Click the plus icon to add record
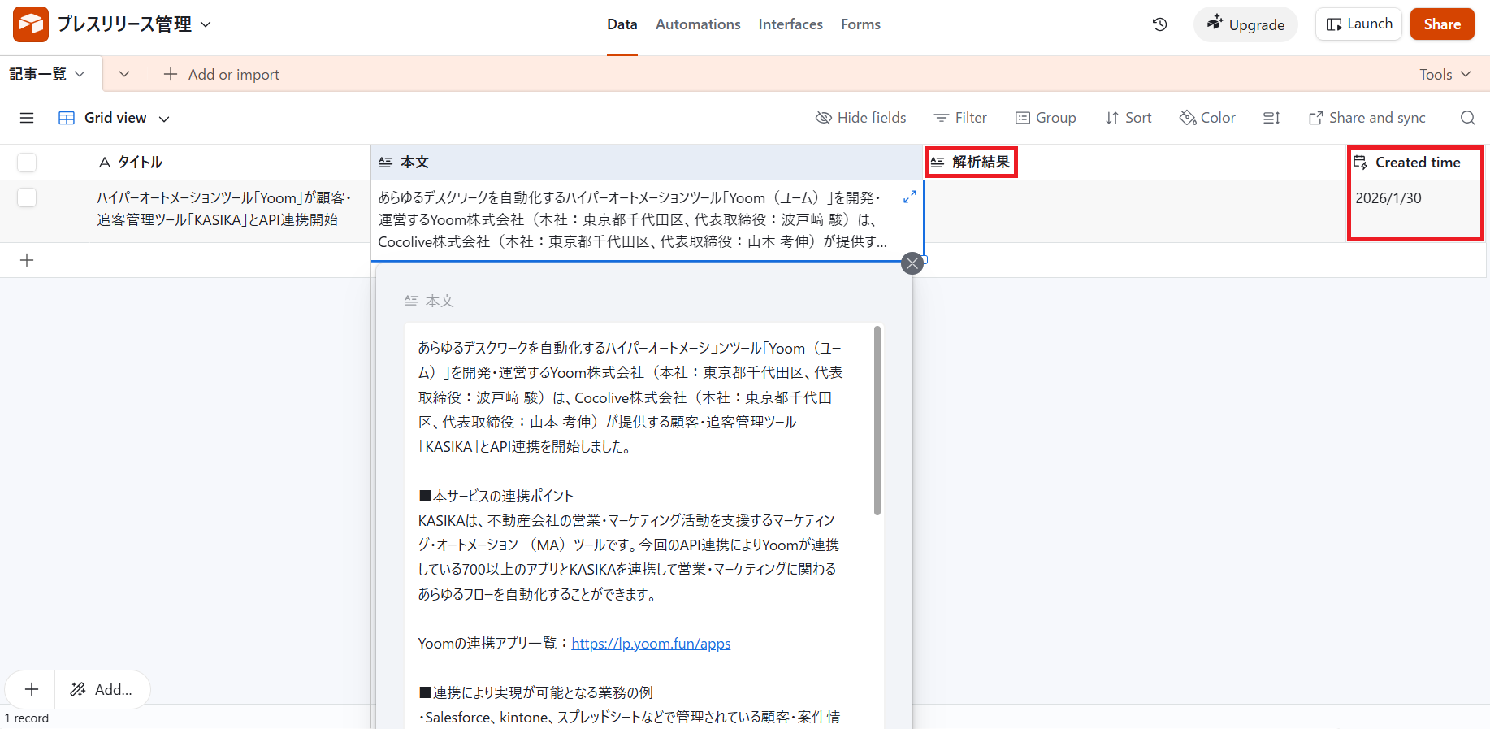 point(27,260)
